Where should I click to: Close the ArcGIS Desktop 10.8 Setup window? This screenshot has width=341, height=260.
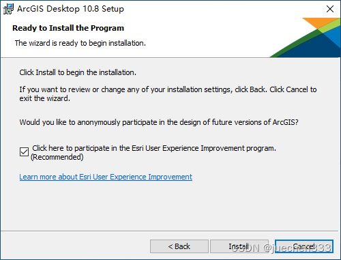pos(330,9)
